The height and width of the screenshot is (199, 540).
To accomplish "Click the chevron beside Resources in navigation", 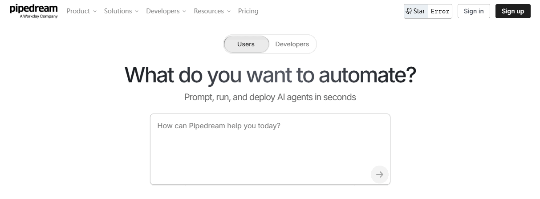I will pos(229,12).
